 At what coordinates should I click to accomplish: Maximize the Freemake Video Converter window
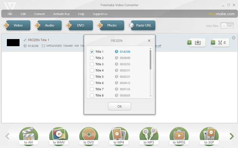tap(229, 5)
